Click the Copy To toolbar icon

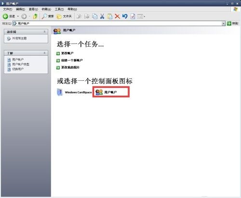pos(87,16)
